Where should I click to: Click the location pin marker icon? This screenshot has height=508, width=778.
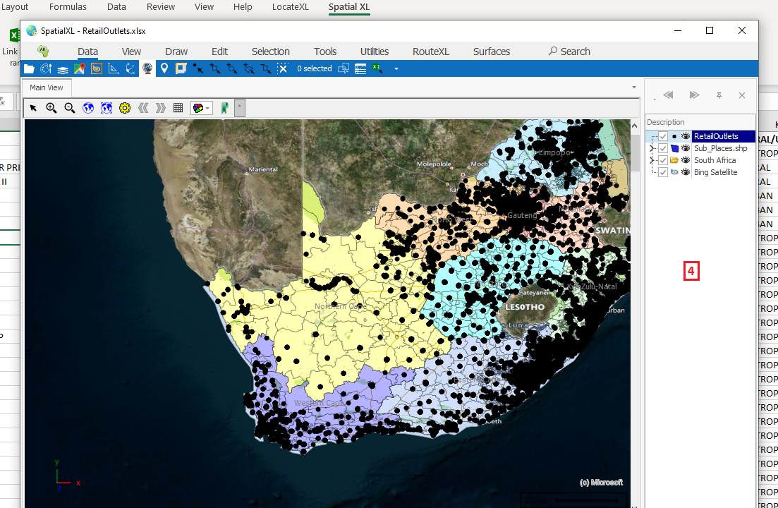(x=164, y=68)
